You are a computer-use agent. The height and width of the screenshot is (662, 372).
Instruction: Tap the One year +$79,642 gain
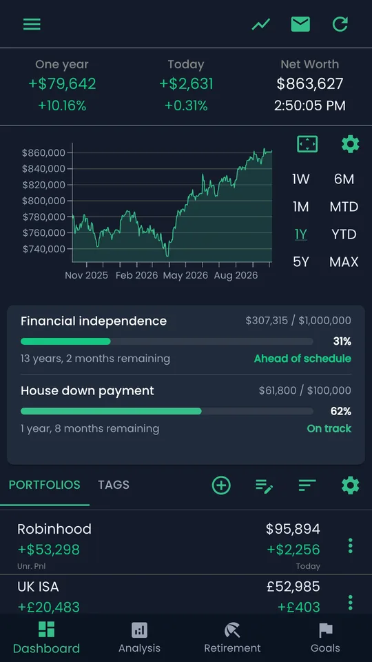[x=62, y=83]
